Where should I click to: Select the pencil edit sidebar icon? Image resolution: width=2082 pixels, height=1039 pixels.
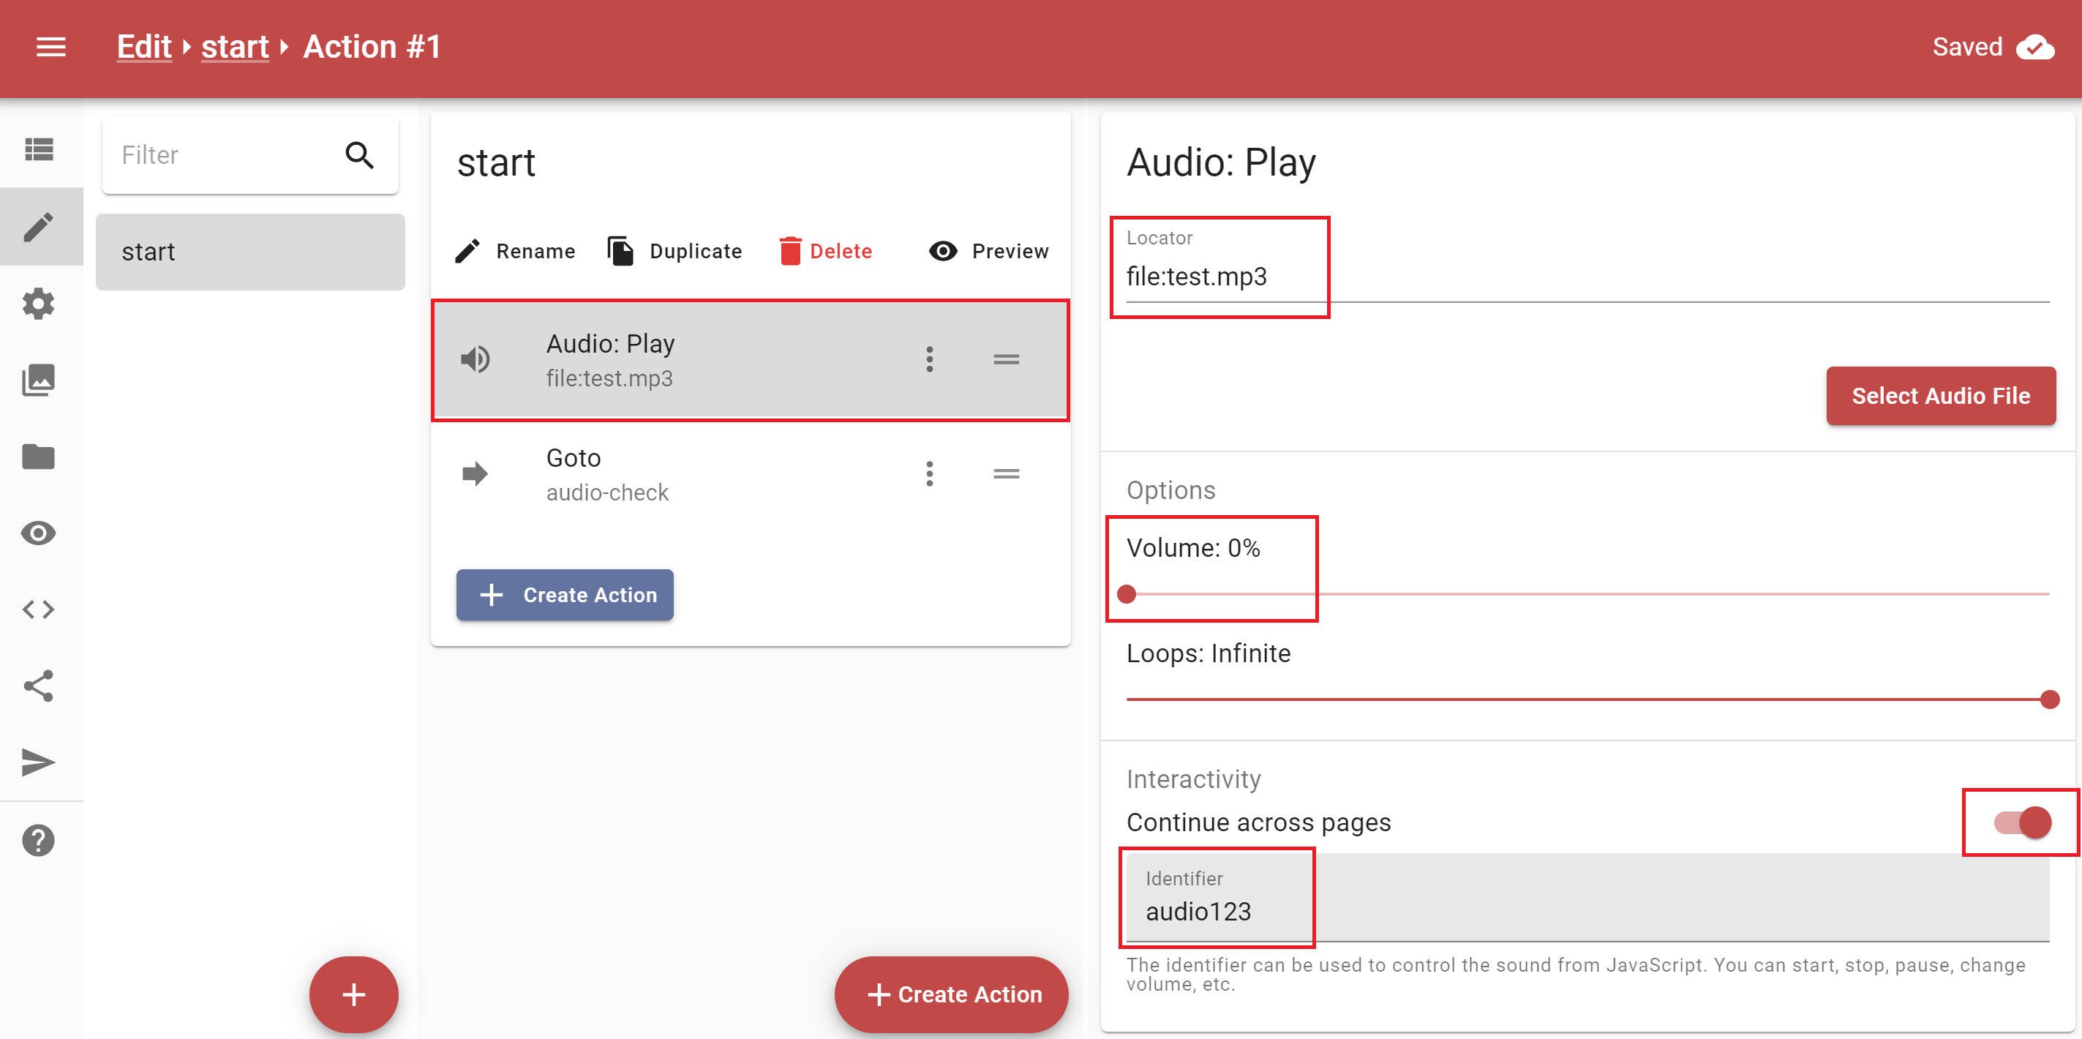[39, 226]
